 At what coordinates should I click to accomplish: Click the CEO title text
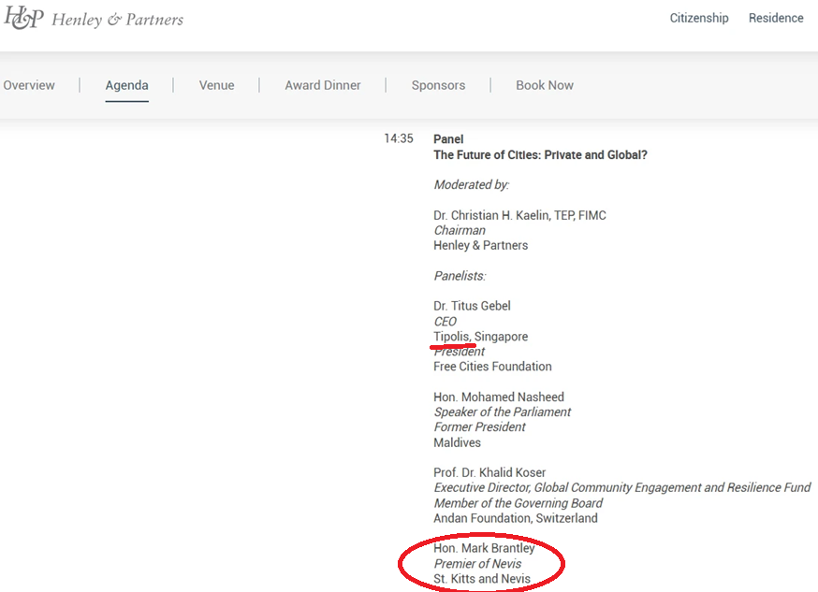[x=445, y=322]
